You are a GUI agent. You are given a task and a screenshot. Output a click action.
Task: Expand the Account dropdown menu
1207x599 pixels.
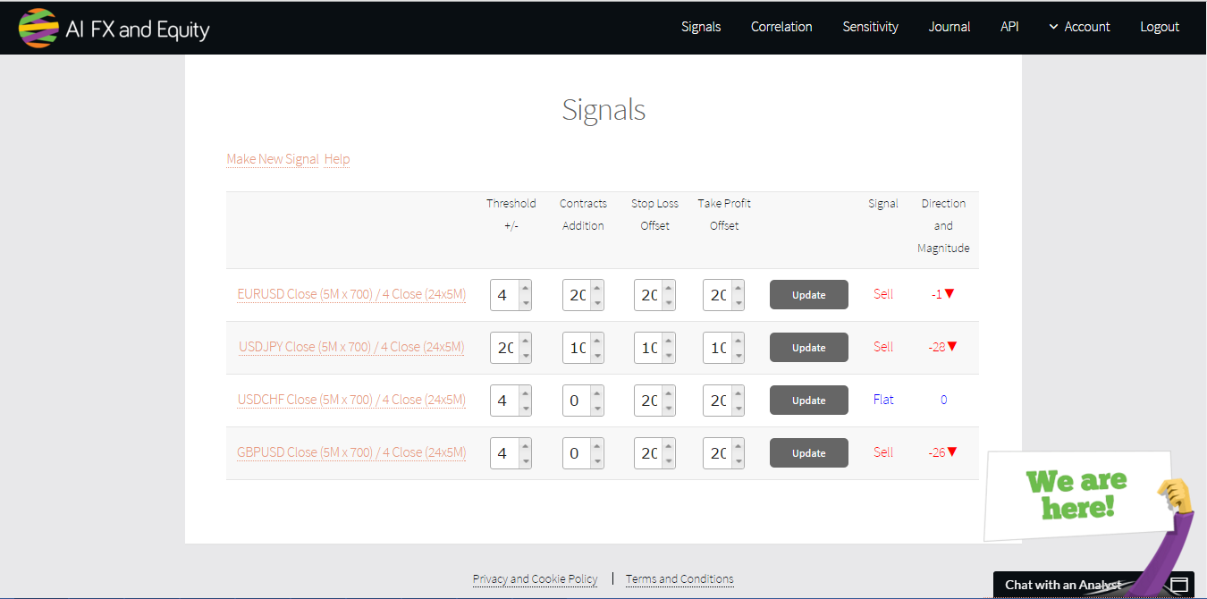1079,27
